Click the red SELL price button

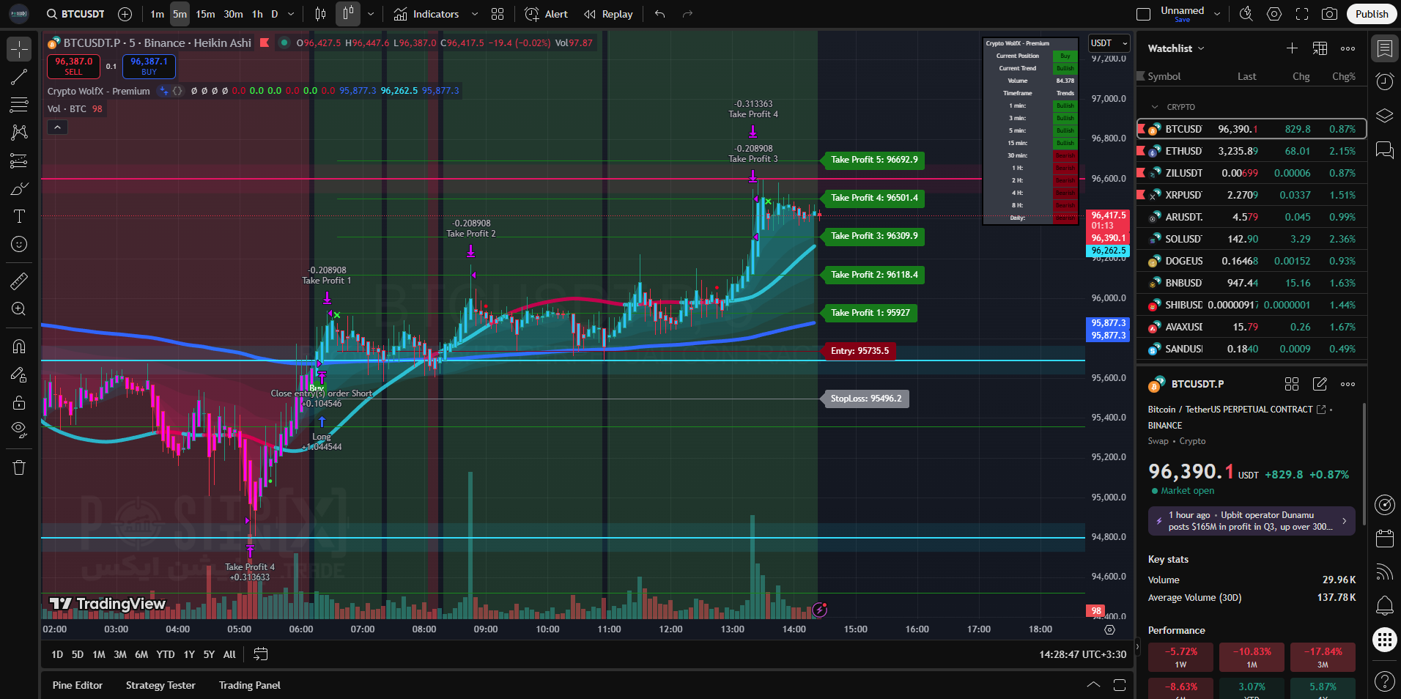click(x=74, y=66)
